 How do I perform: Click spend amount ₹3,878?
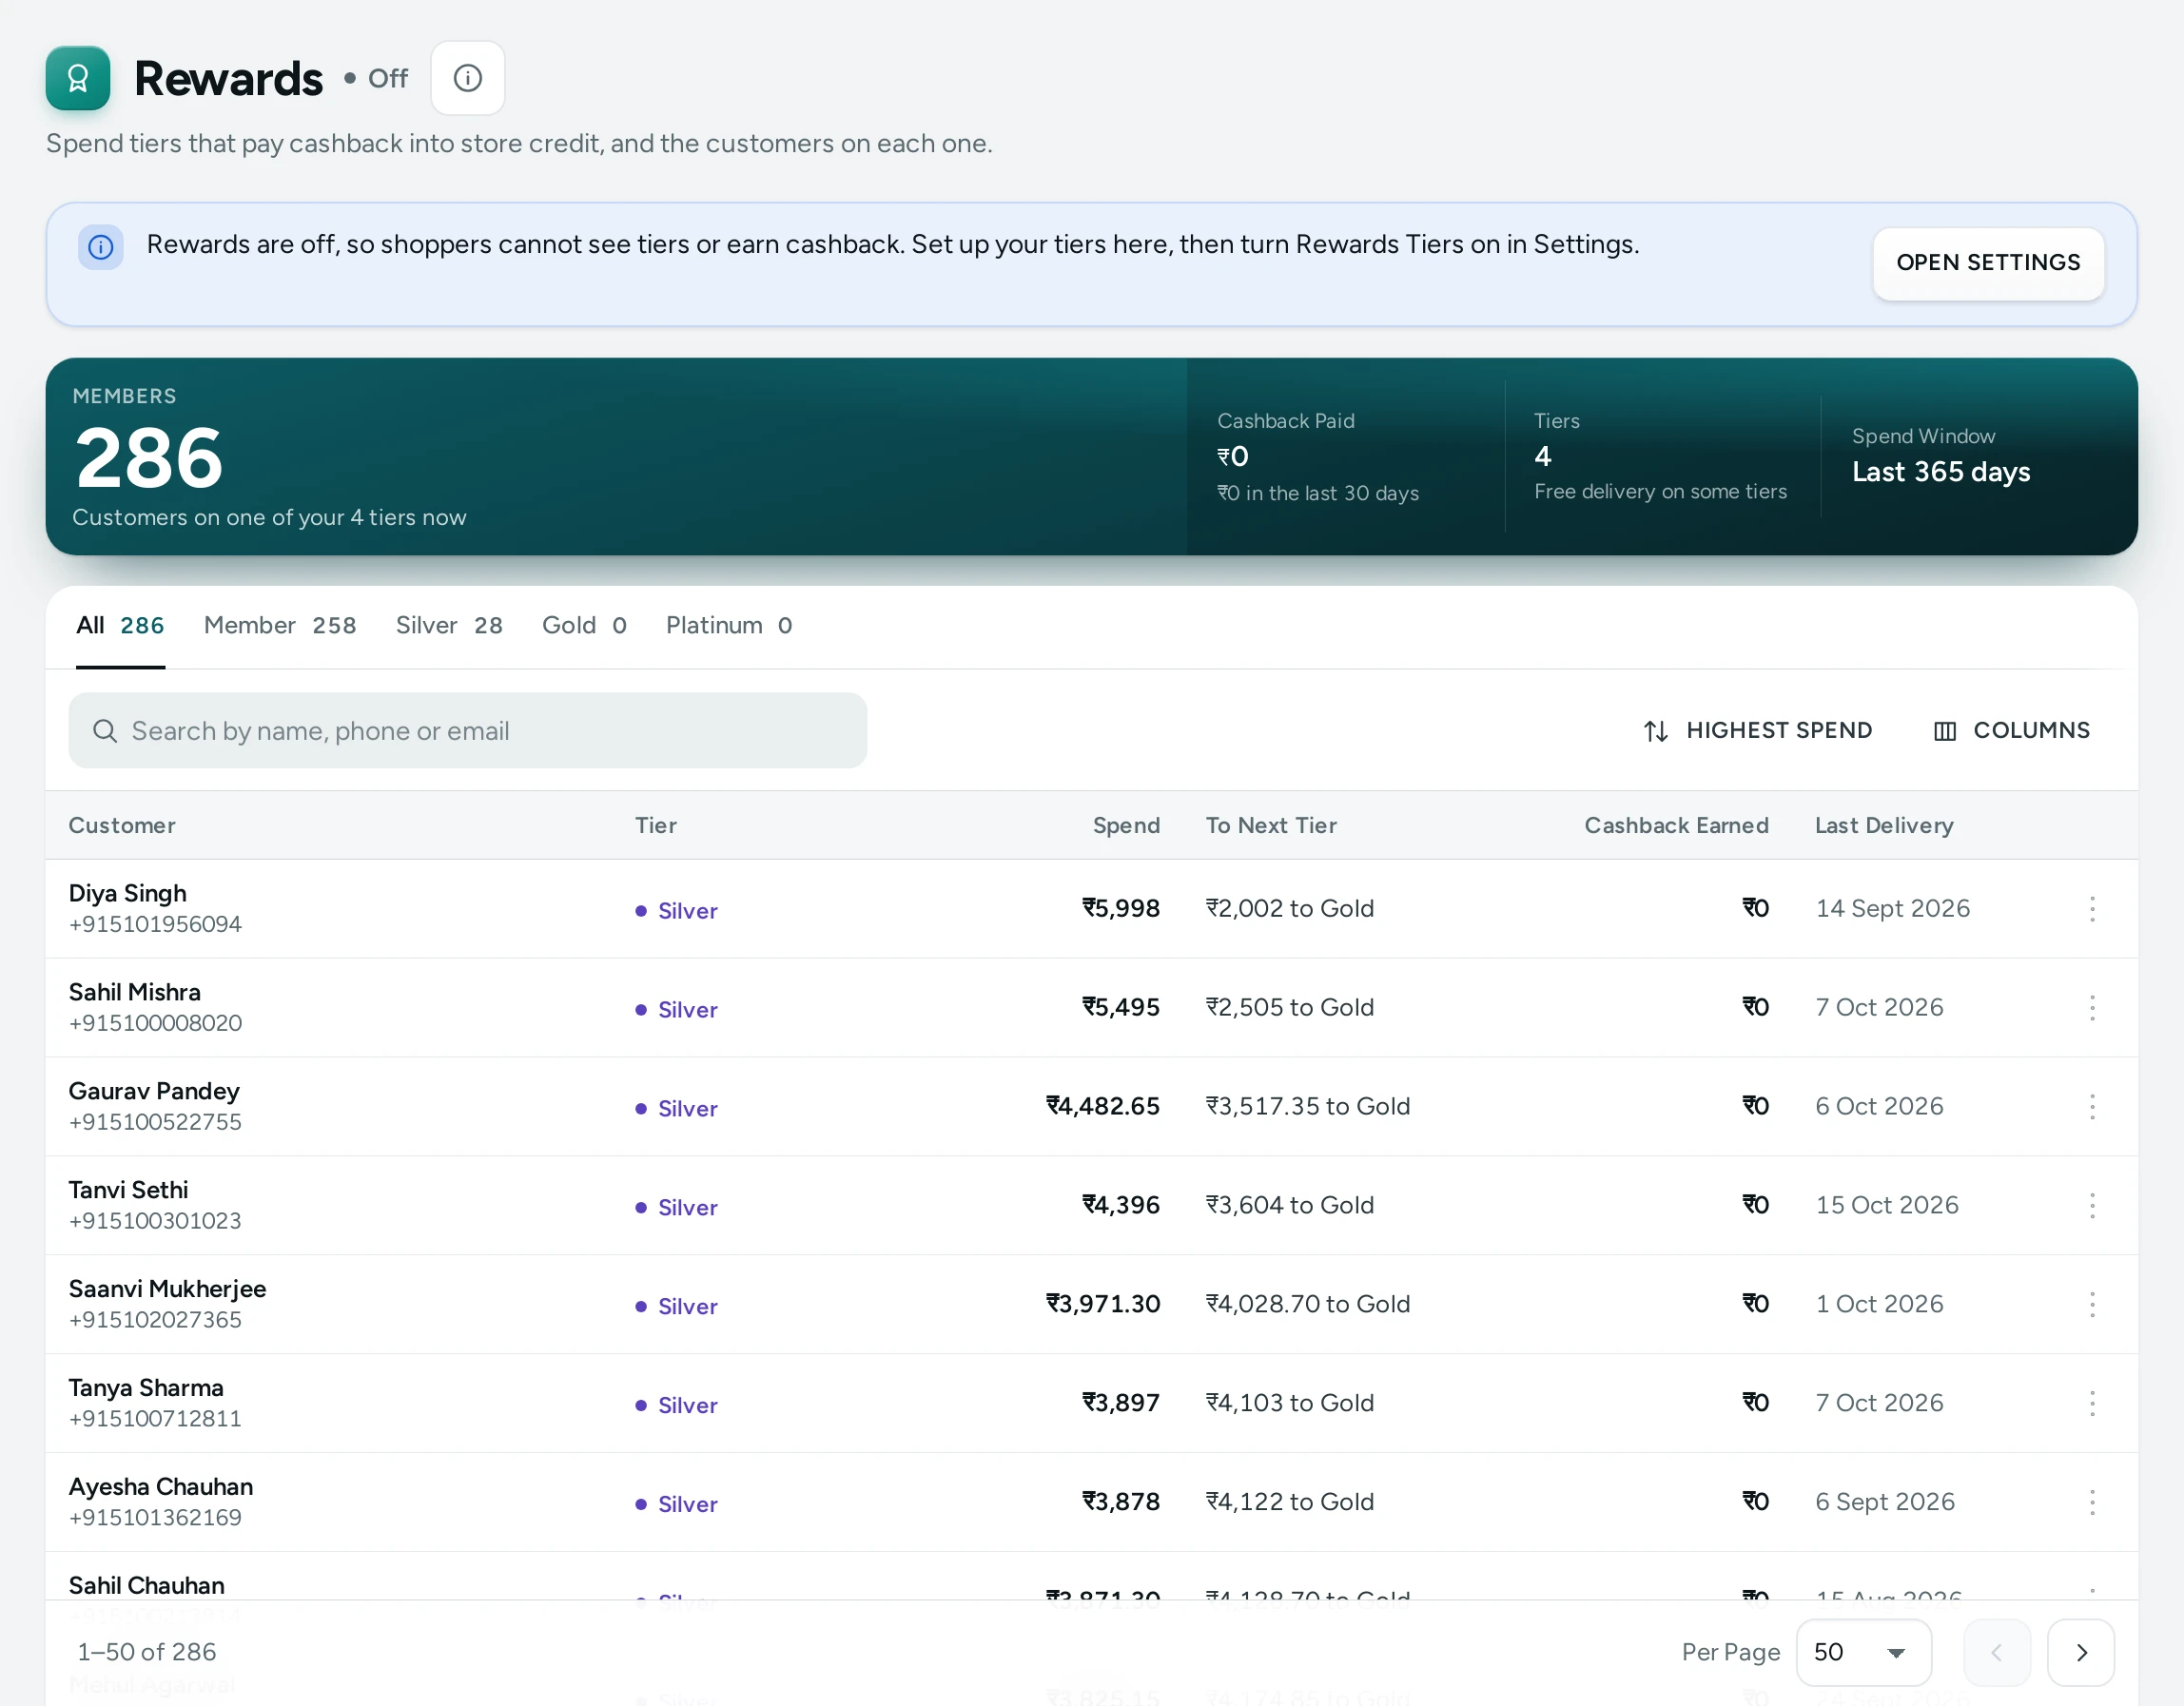1121,1502
